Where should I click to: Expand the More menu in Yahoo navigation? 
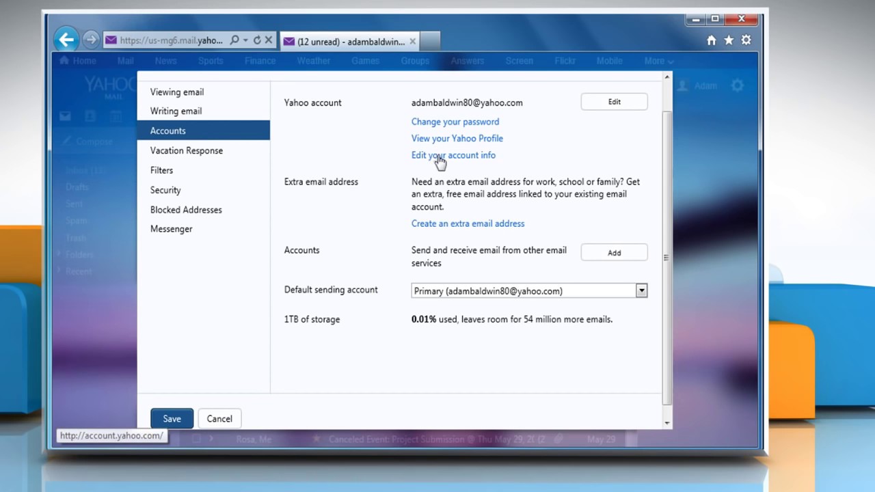coord(658,61)
